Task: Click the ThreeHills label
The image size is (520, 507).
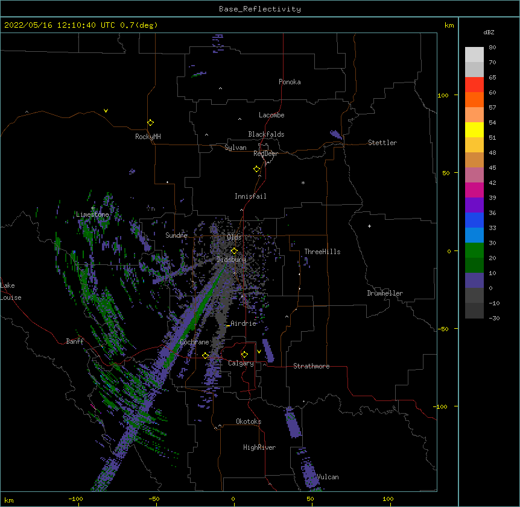Action: tap(322, 252)
